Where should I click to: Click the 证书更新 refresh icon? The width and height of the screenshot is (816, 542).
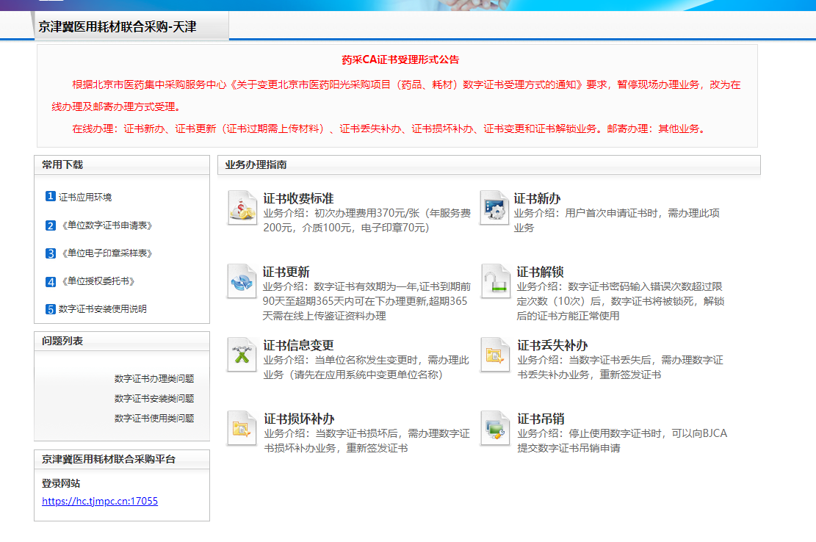pyautogui.click(x=242, y=281)
